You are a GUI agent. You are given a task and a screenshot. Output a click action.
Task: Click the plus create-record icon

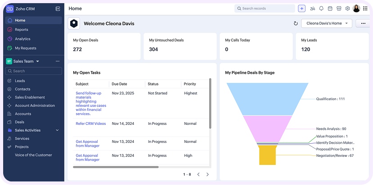coord(301,9)
